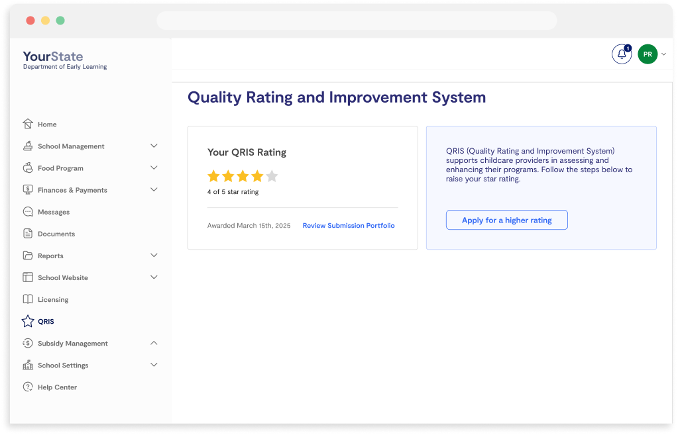Open the Review Submission Portfolio link
Image resolution: width=678 pixels, height=435 pixels.
point(349,226)
